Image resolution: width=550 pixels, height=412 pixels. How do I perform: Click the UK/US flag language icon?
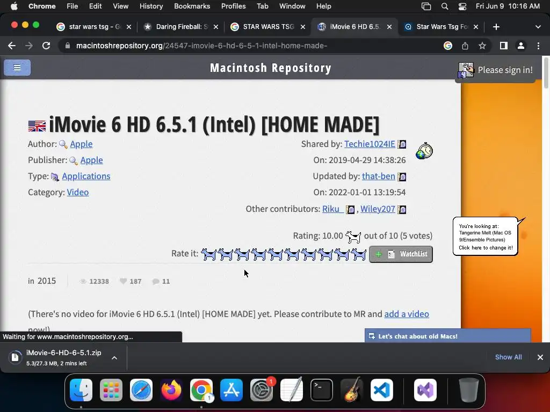coord(37,126)
